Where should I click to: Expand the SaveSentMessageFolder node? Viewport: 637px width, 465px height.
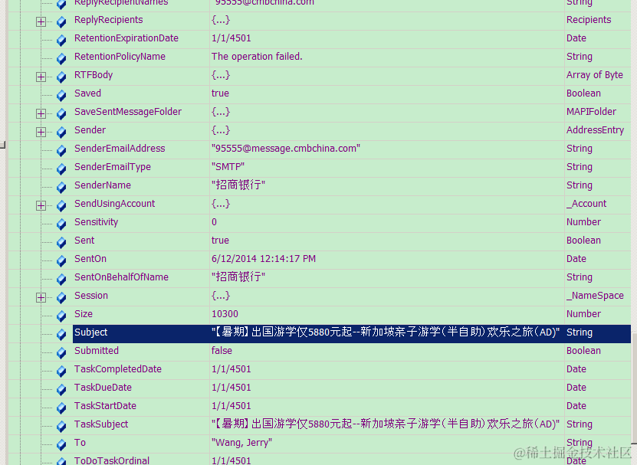tap(41, 113)
